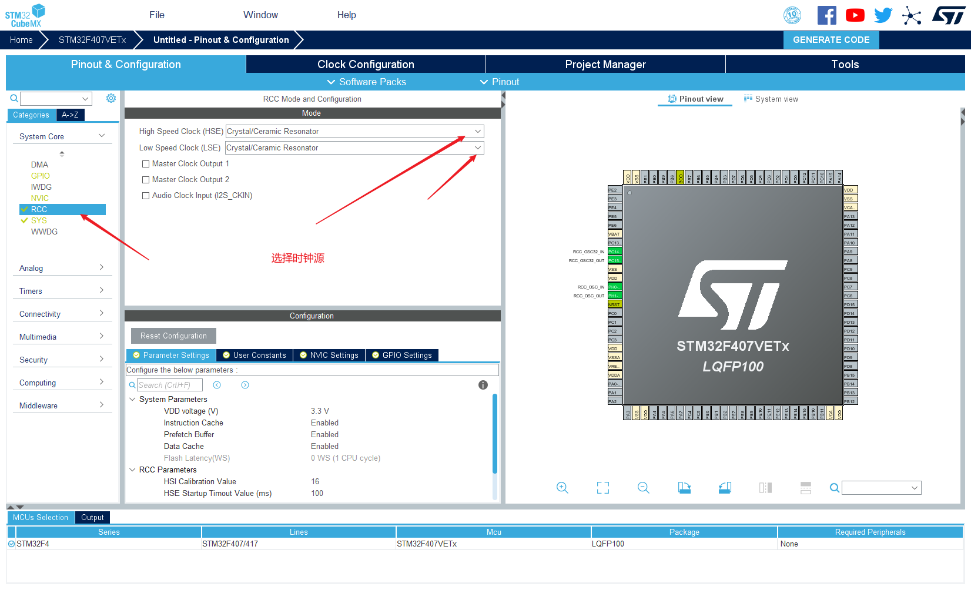Zoom out on the pinout view
The height and width of the screenshot is (590, 971).
point(644,488)
